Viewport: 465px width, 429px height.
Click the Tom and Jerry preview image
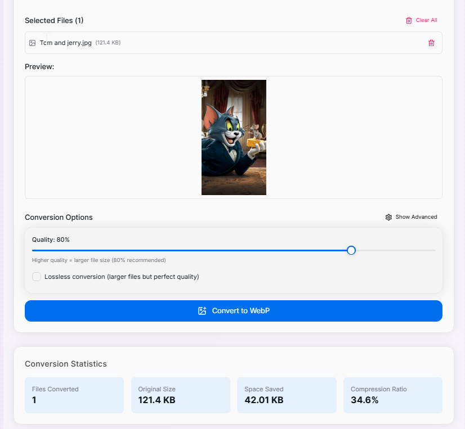tap(234, 137)
